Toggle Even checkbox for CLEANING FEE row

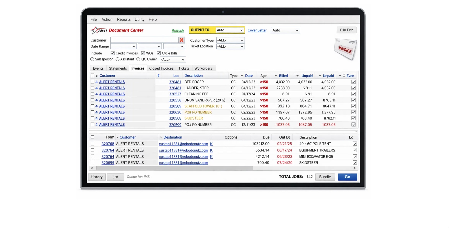[354, 94]
